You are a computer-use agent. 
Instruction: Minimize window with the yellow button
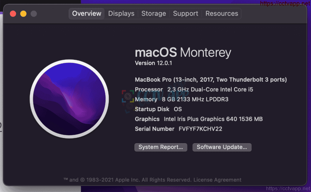[x=23, y=14]
